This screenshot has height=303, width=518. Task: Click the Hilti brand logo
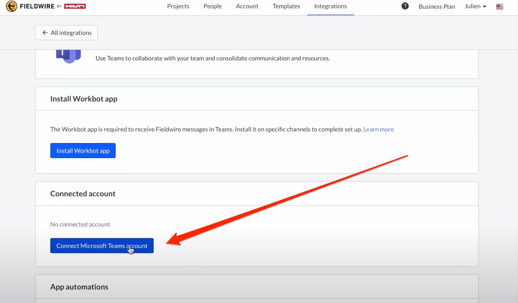pyautogui.click(x=75, y=6)
